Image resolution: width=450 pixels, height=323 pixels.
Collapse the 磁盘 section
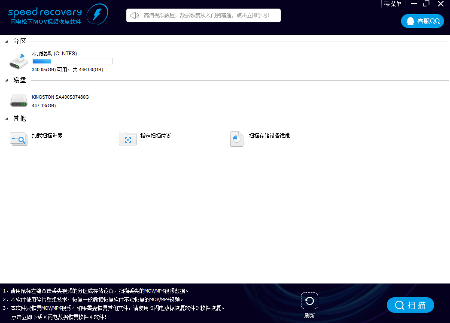(x=6, y=81)
